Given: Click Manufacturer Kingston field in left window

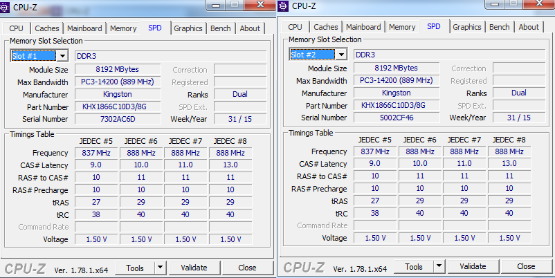Looking at the screenshot, I should tap(118, 94).
